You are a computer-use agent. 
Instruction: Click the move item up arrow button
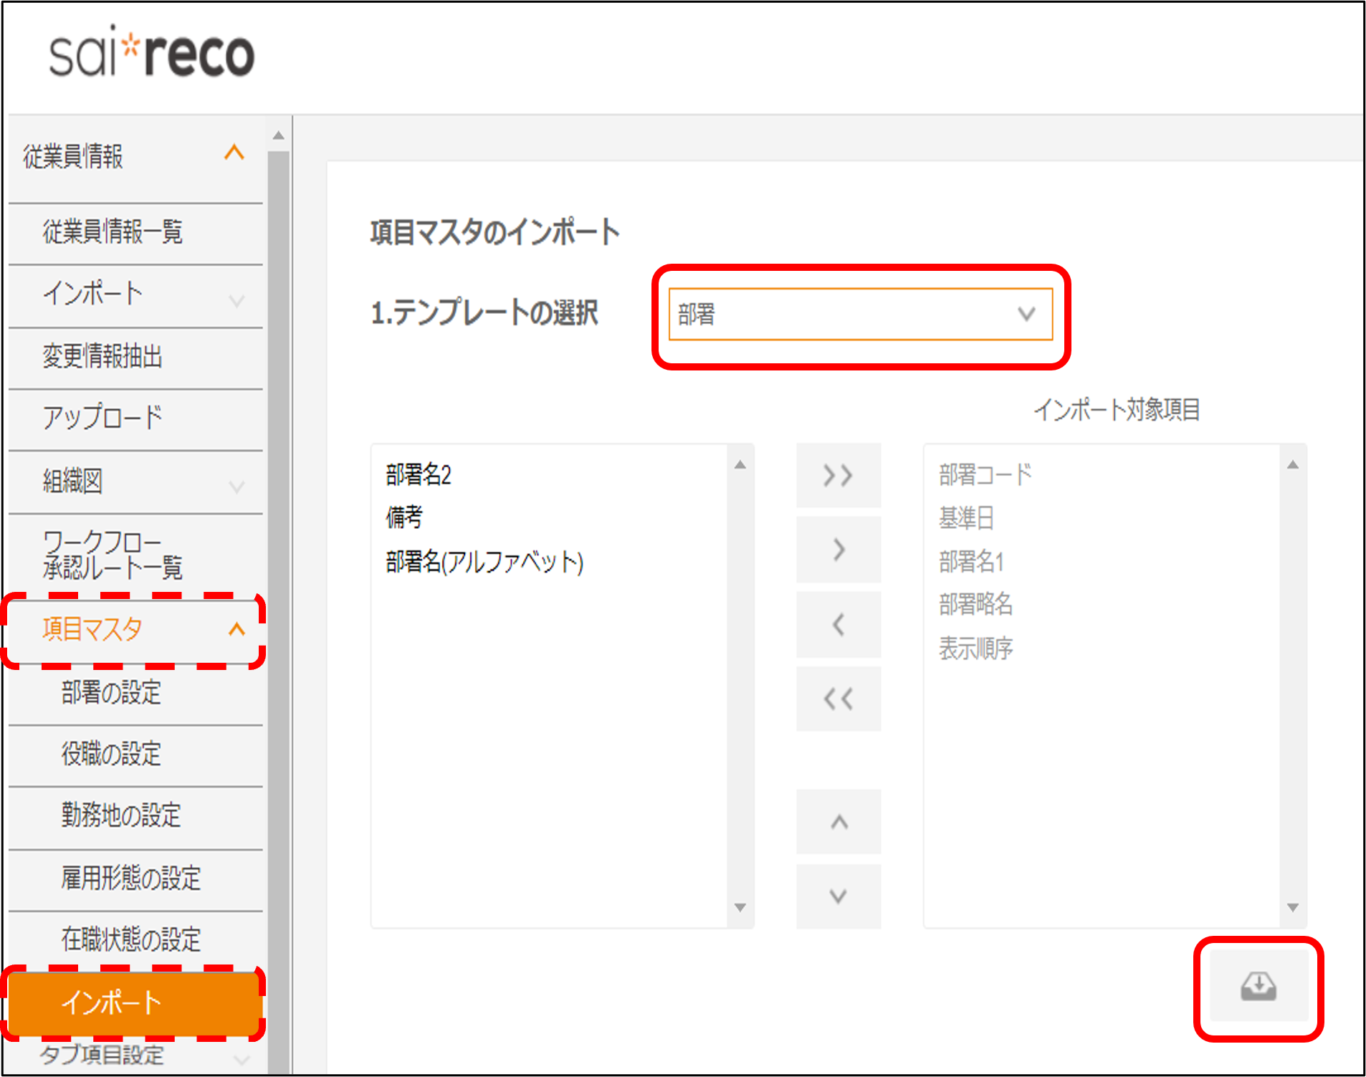point(838,822)
